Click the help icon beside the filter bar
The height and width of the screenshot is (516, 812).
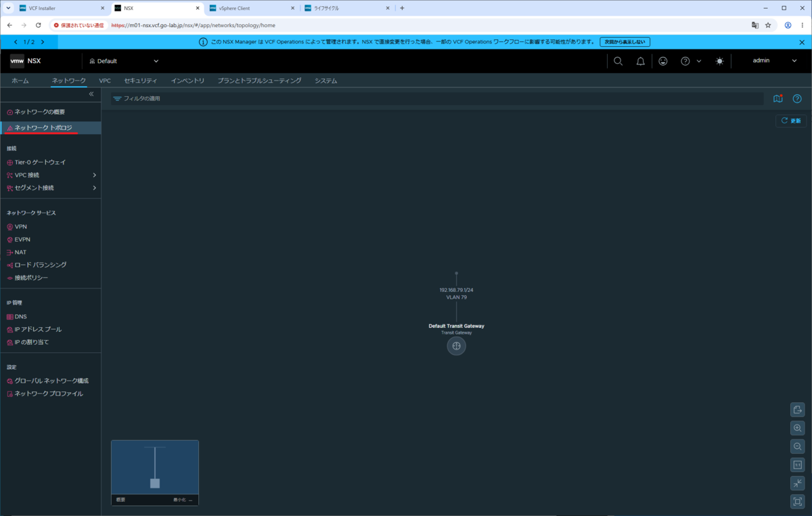click(x=797, y=99)
